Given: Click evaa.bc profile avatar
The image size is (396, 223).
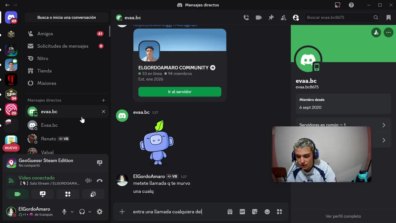Looking at the screenshot, I should (308, 60).
